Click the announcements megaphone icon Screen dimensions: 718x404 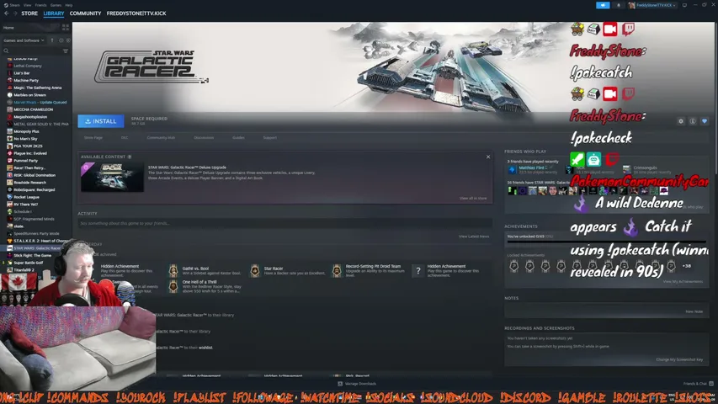click(x=603, y=5)
